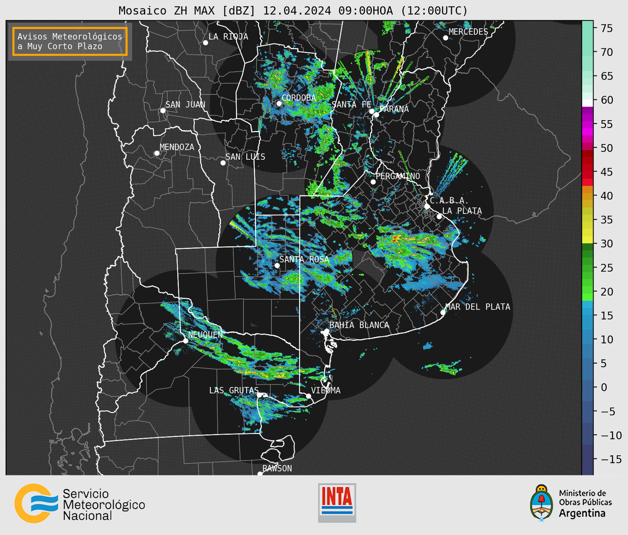Click the "SANTA FE" city label
The height and width of the screenshot is (535, 628).
tap(351, 105)
